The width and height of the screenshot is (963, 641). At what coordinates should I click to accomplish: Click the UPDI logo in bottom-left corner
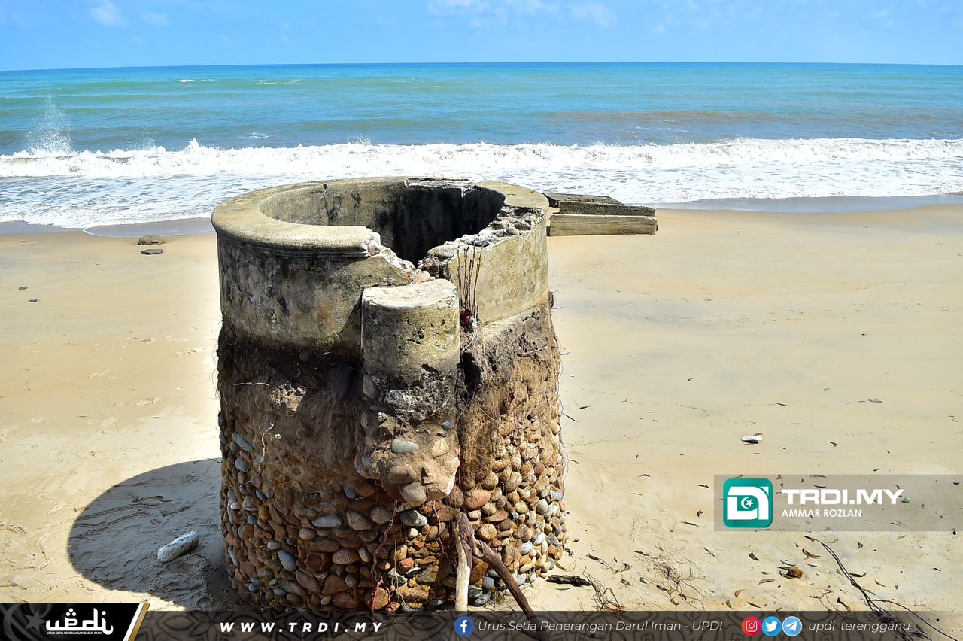[78, 622]
